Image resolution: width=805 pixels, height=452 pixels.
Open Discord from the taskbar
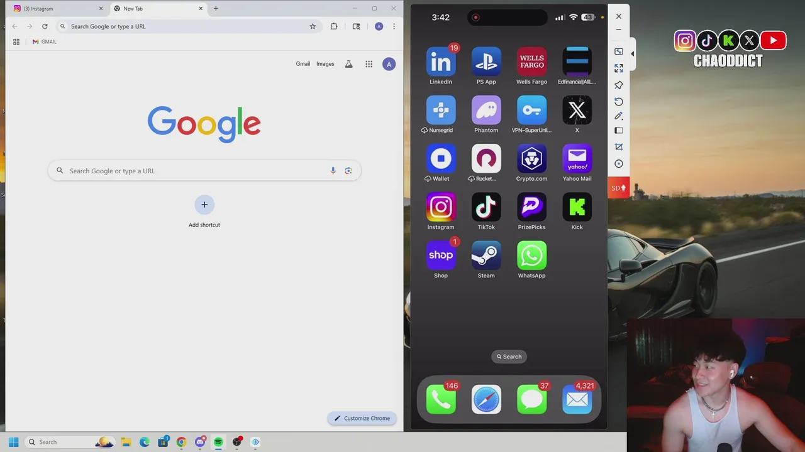pyautogui.click(x=200, y=442)
